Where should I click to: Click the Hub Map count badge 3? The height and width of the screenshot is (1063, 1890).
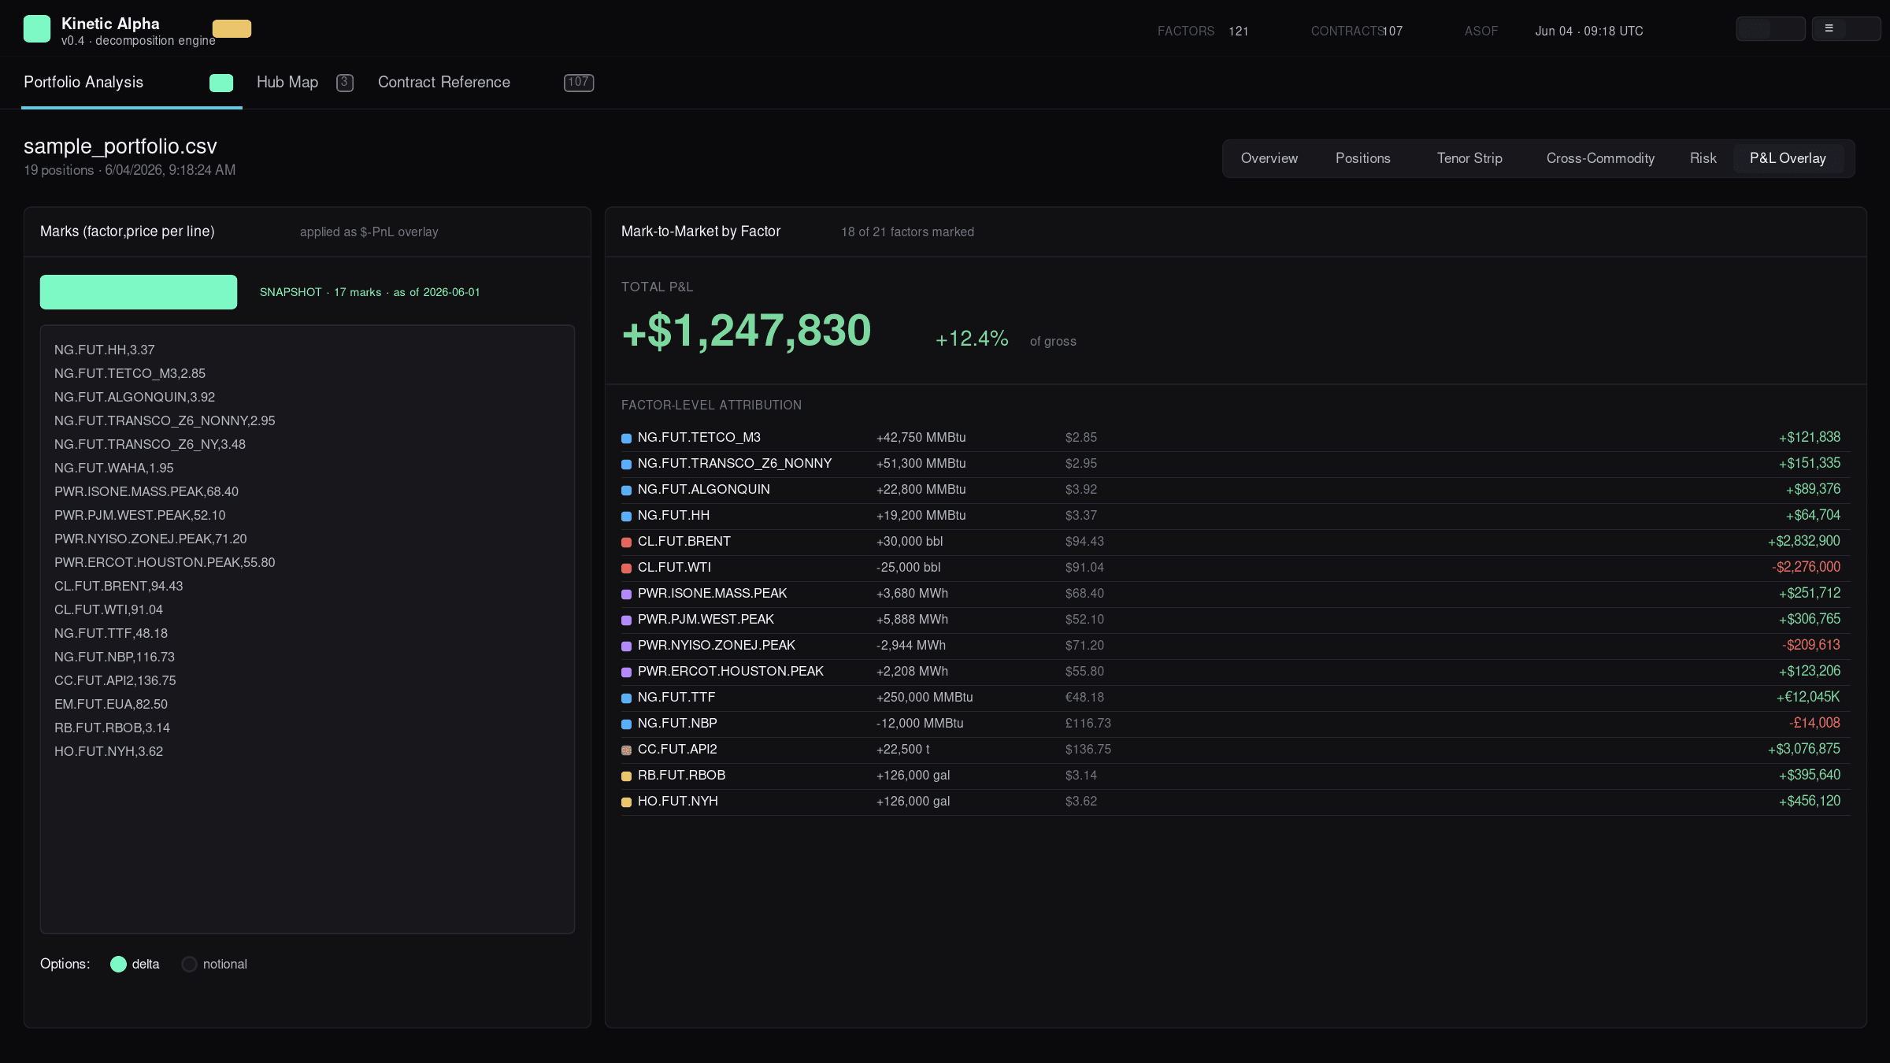click(345, 83)
